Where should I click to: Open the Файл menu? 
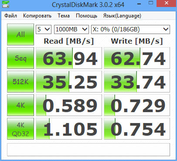point(10,16)
